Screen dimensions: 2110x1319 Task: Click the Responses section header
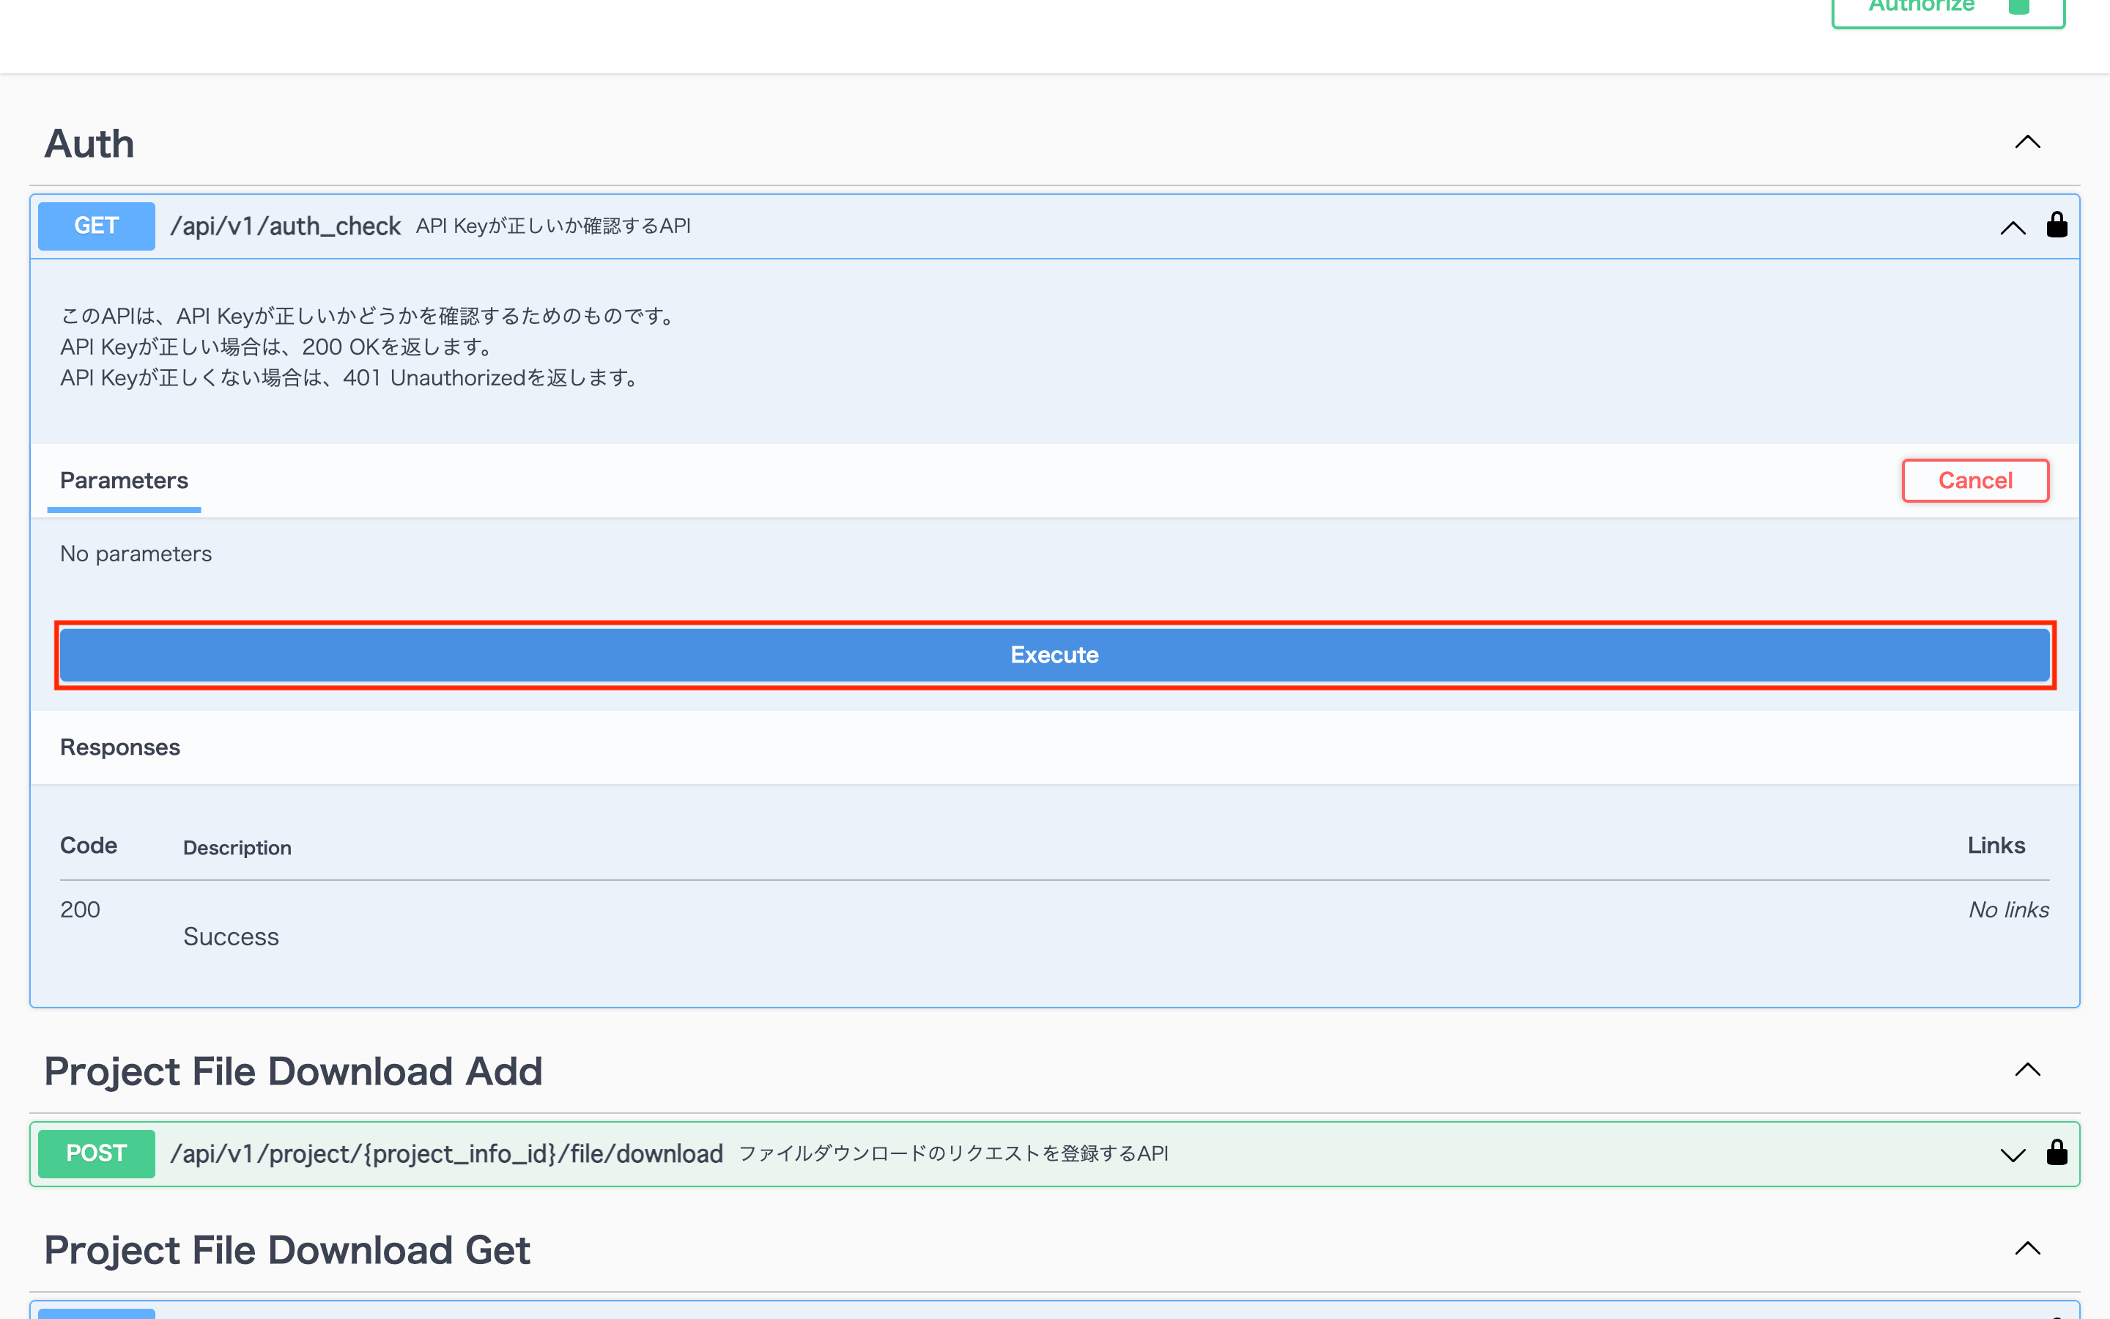coord(120,747)
